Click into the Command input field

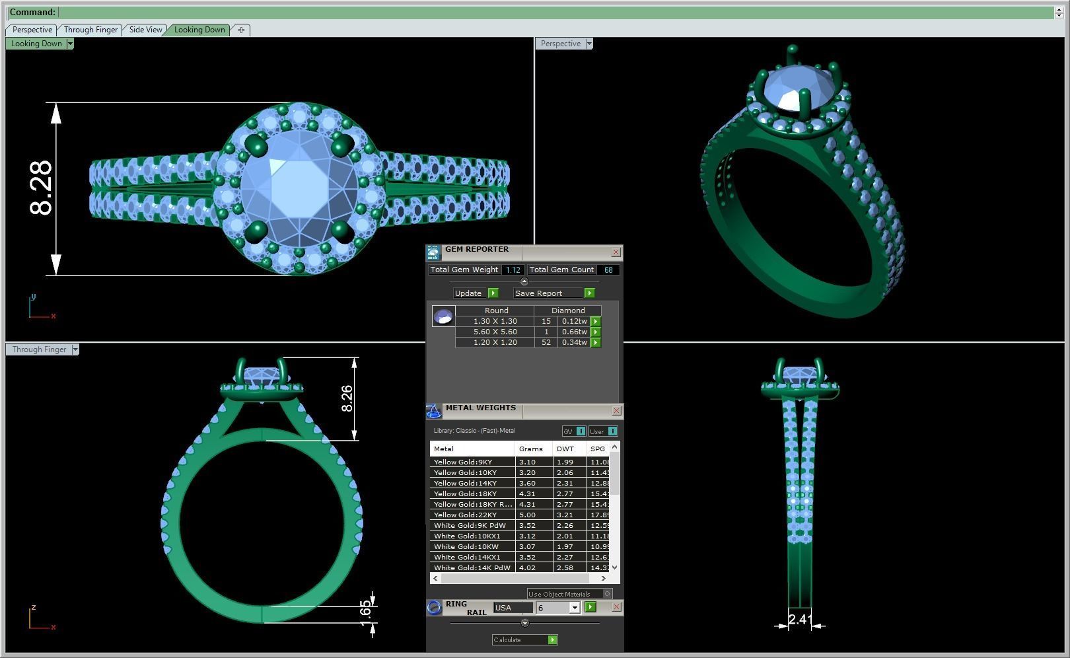point(556,12)
